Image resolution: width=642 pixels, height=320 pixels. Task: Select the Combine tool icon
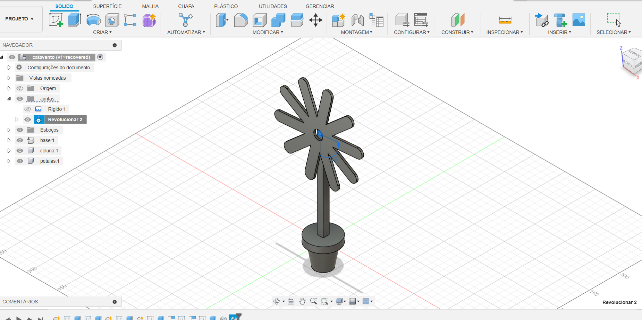[278, 20]
